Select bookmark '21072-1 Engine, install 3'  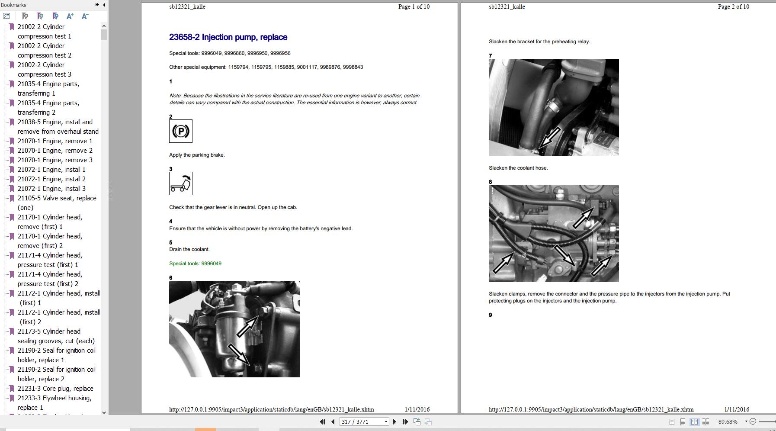pyautogui.click(x=51, y=189)
